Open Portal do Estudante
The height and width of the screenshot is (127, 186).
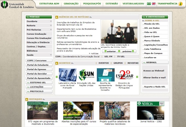[39, 65]
